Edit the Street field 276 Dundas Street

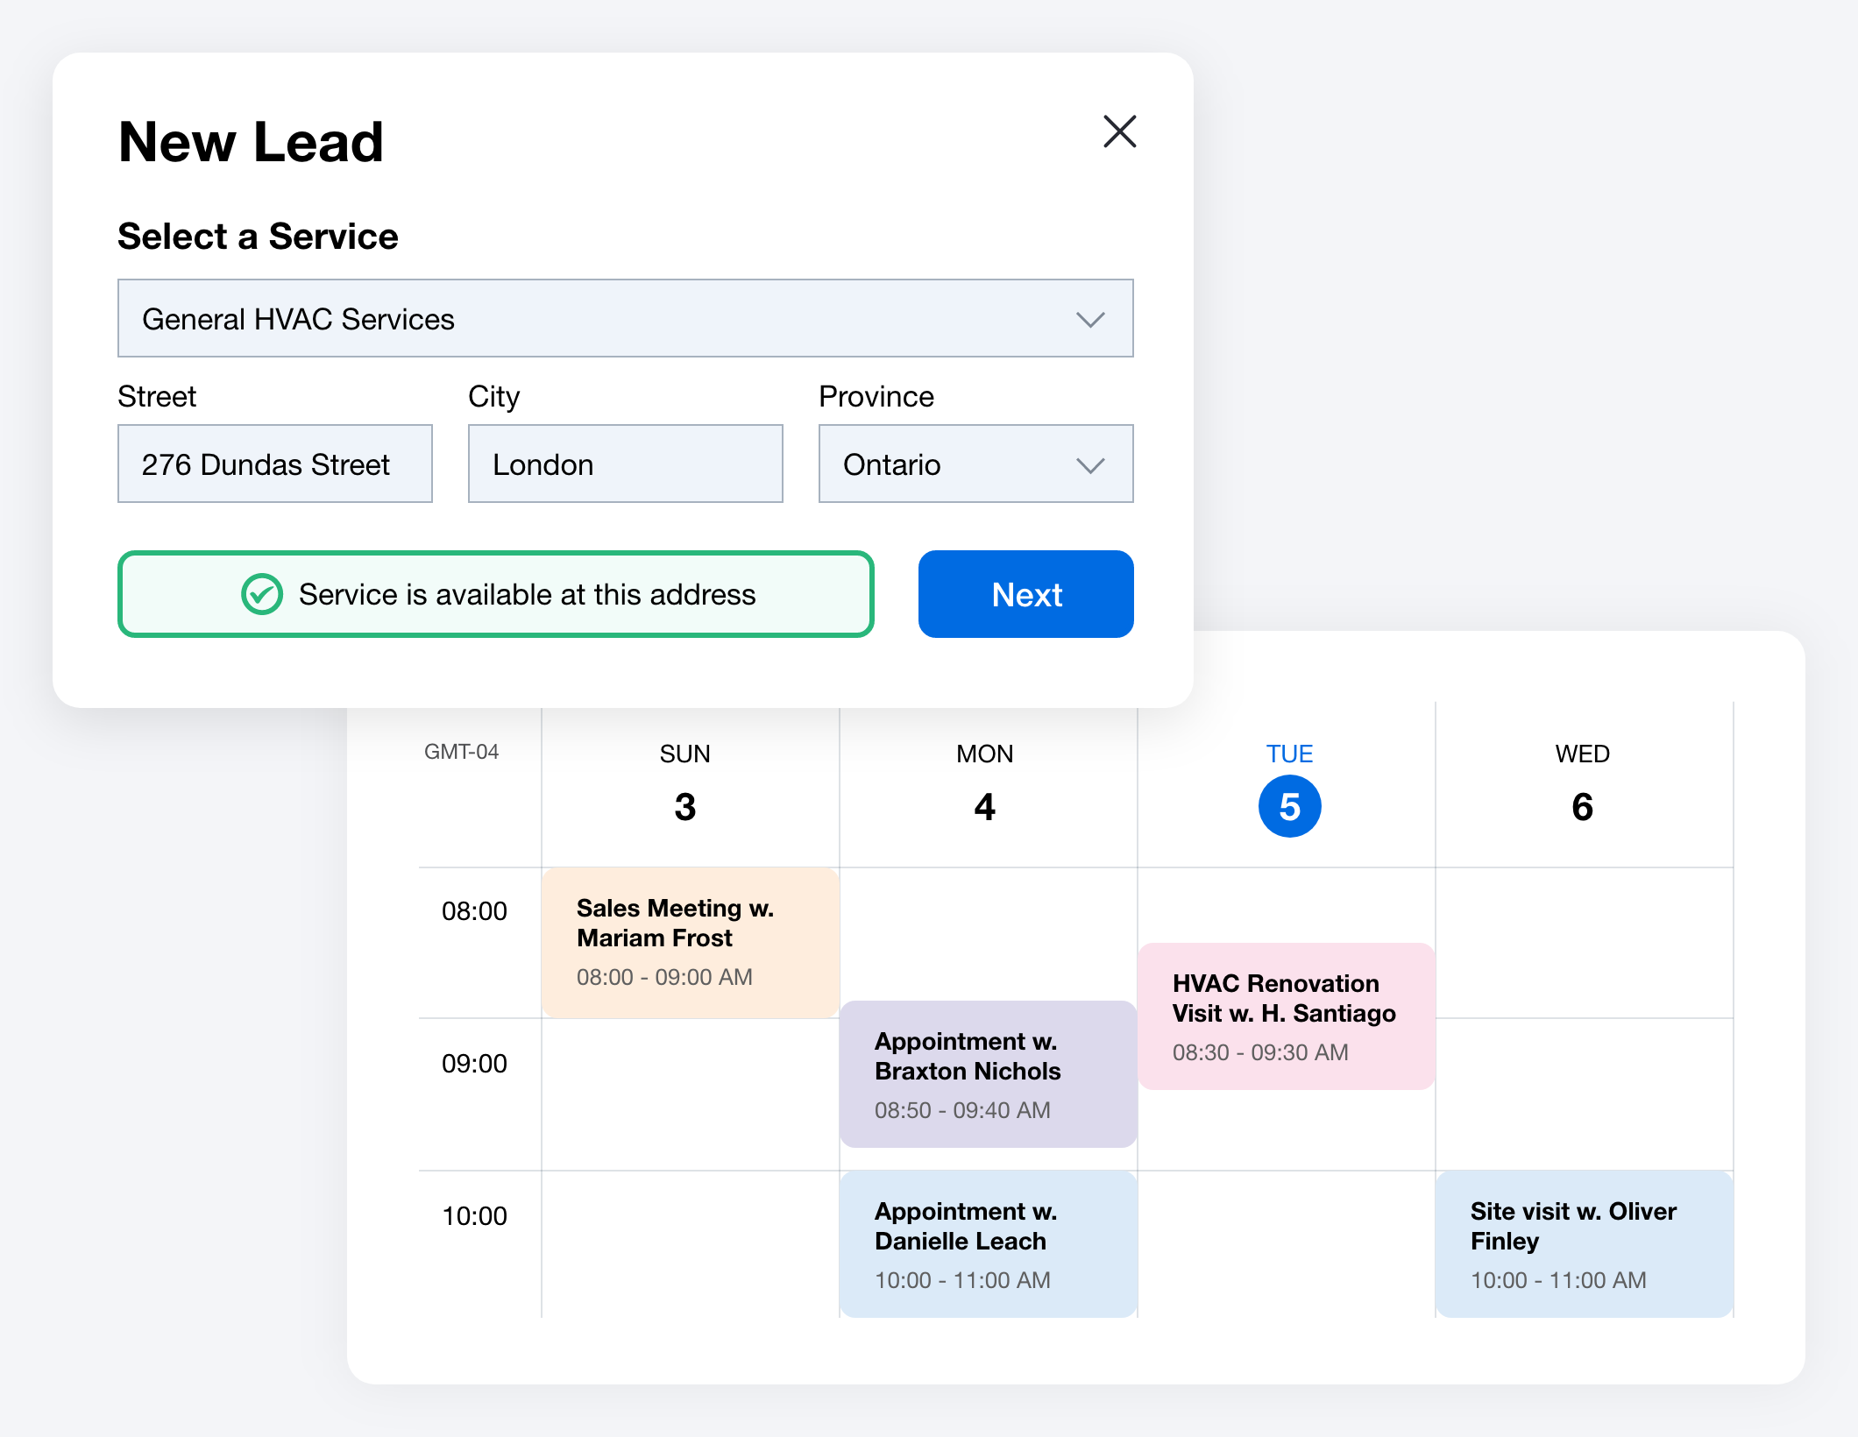[x=274, y=464]
